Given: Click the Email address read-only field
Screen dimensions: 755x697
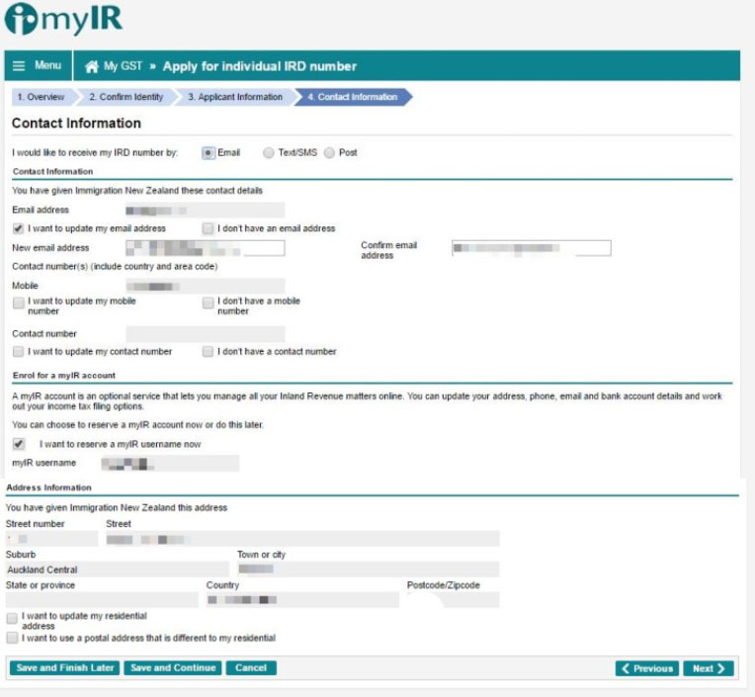Looking at the screenshot, I should click(206, 211).
